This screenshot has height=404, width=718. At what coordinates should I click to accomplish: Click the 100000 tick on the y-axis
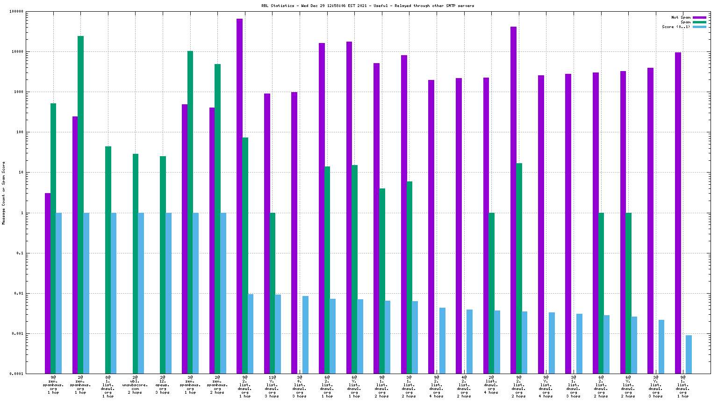tap(16, 11)
